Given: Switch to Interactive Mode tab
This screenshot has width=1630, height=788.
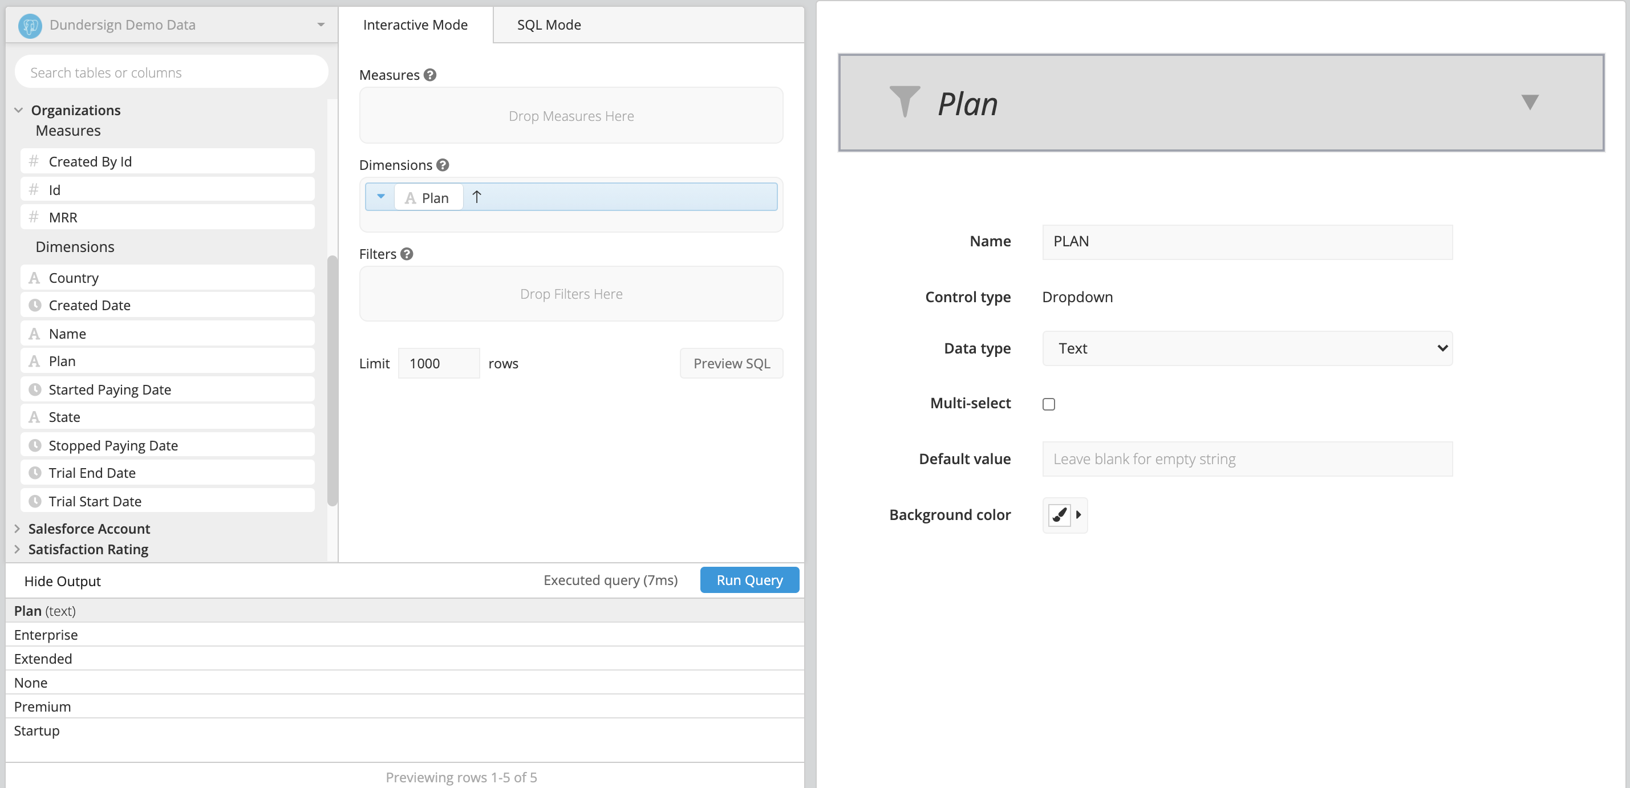Looking at the screenshot, I should click(415, 25).
